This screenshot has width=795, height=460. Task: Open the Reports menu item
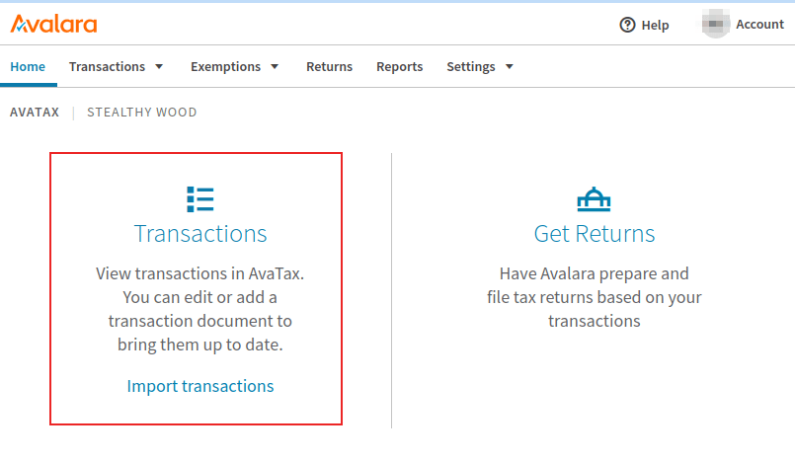(399, 67)
